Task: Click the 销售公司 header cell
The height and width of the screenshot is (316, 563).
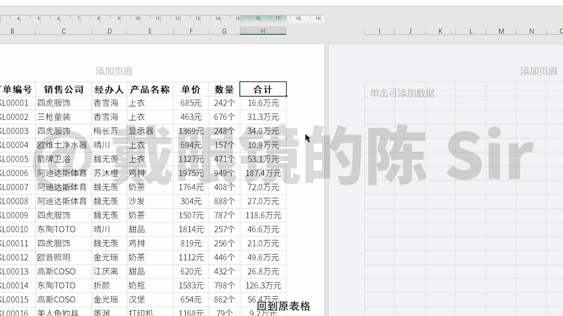Action: [x=63, y=89]
